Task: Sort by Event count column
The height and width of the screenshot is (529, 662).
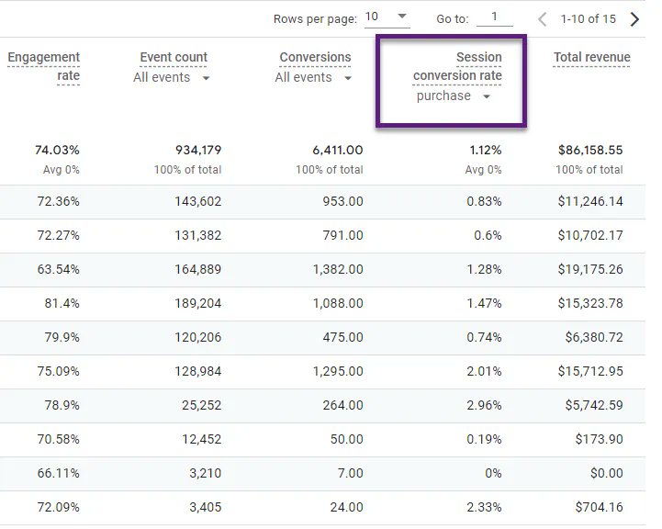Action: point(174,58)
